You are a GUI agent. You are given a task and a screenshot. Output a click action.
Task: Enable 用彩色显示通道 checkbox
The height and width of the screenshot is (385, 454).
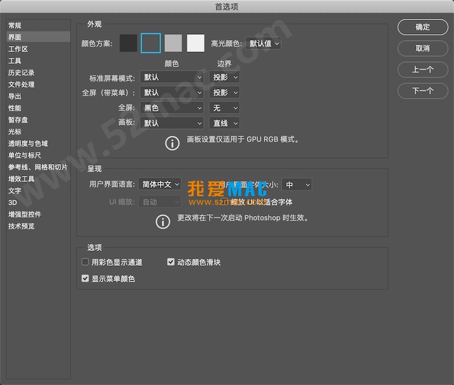click(85, 262)
